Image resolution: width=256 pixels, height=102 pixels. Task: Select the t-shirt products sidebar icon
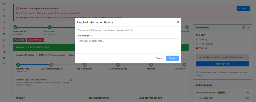tap(4, 46)
